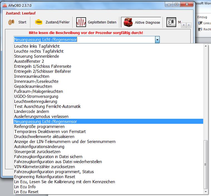
Task: Click the selected procedure combo box field
Action: [x=84, y=40]
